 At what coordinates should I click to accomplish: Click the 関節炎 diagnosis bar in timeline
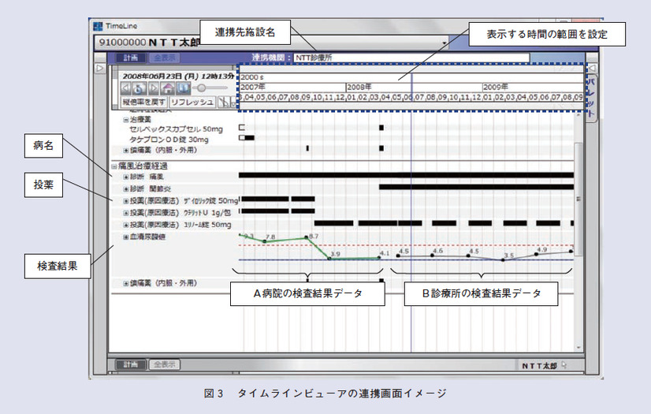tap(476, 188)
